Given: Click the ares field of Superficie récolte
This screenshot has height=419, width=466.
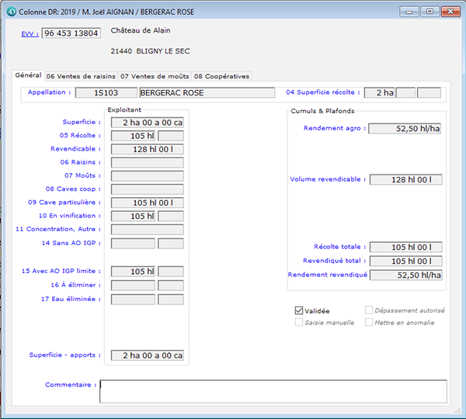Looking at the screenshot, I should 406,92.
